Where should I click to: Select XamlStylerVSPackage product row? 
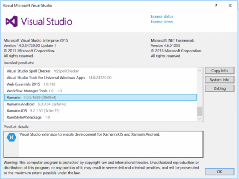100,117
